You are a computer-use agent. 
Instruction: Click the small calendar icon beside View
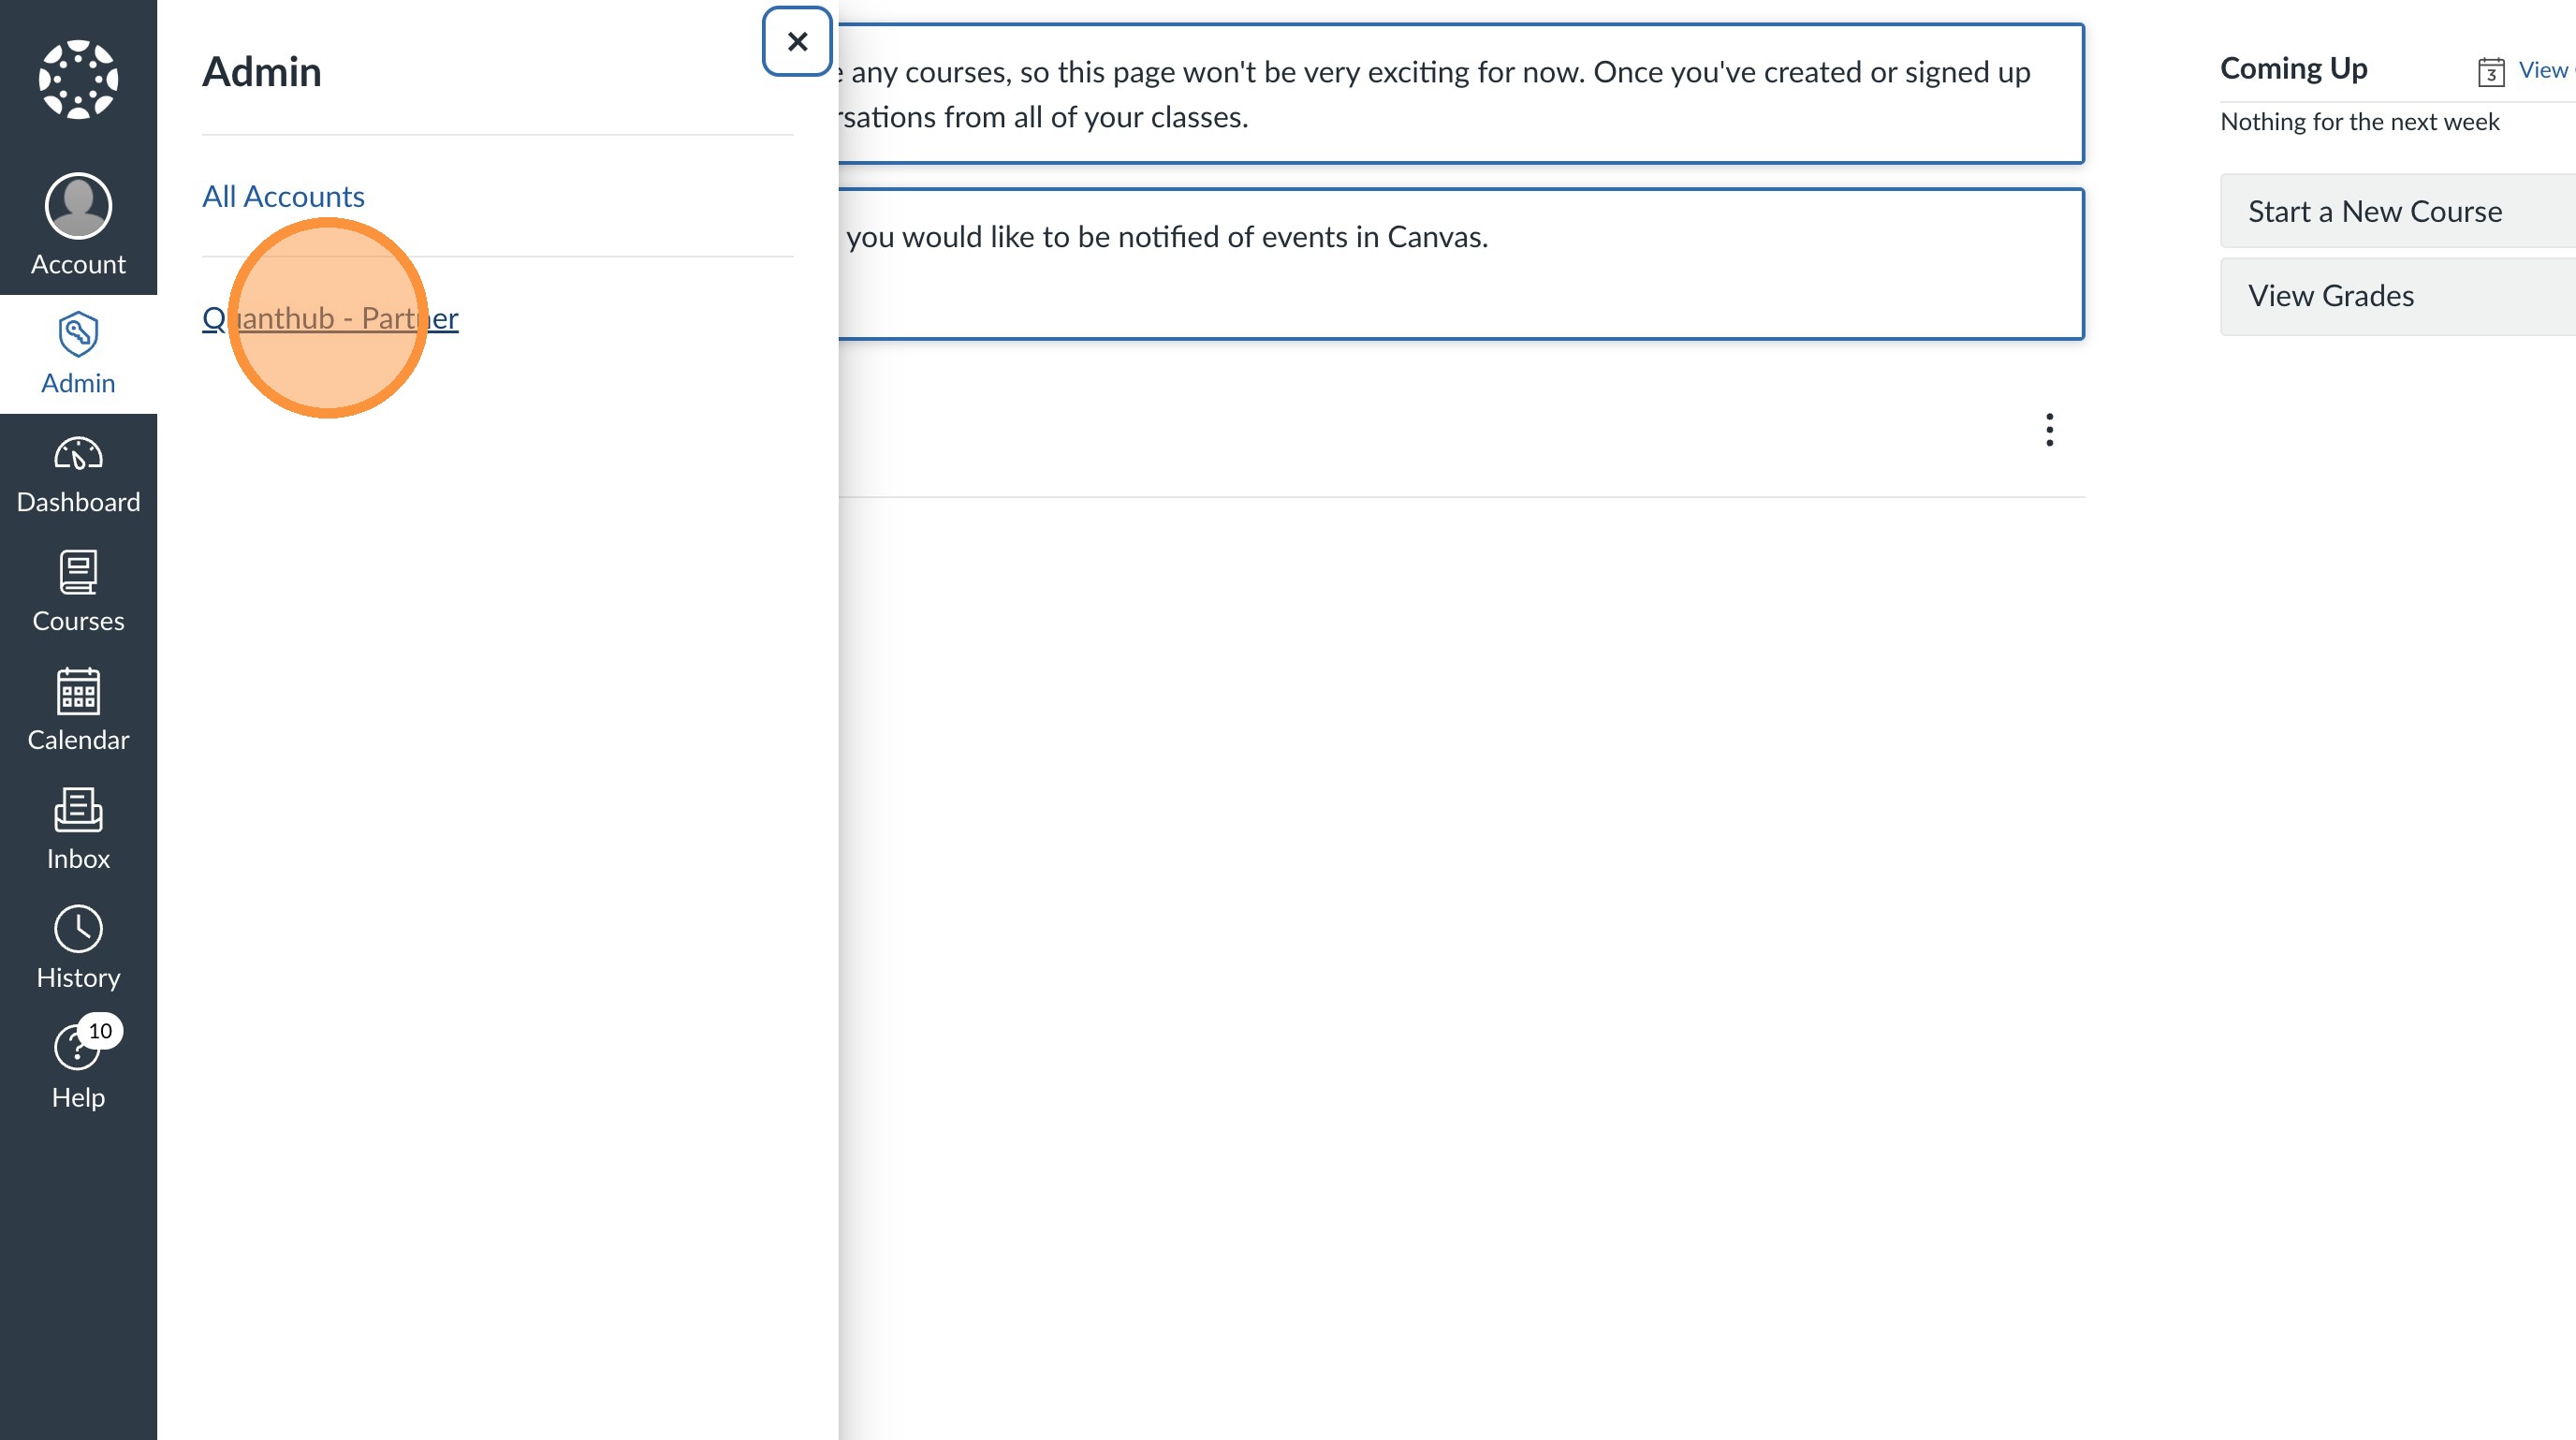click(2490, 72)
